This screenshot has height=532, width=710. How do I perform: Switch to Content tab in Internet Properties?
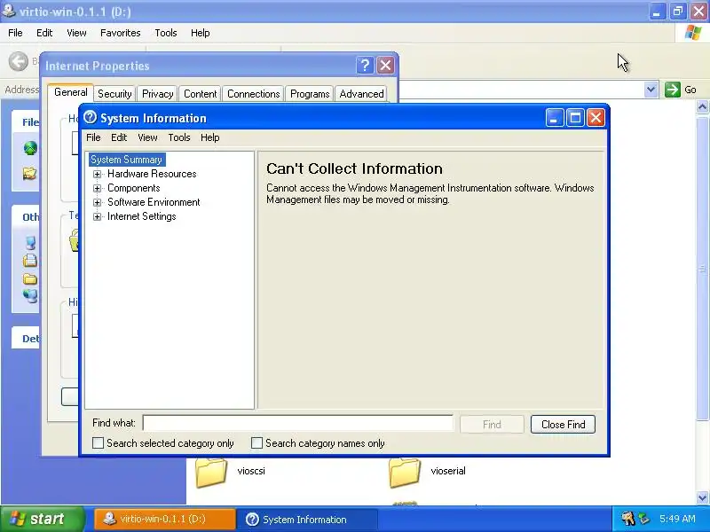[x=201, y=94]
